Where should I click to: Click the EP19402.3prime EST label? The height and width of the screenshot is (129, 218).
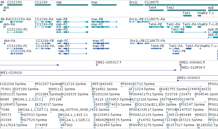[105, 89]
